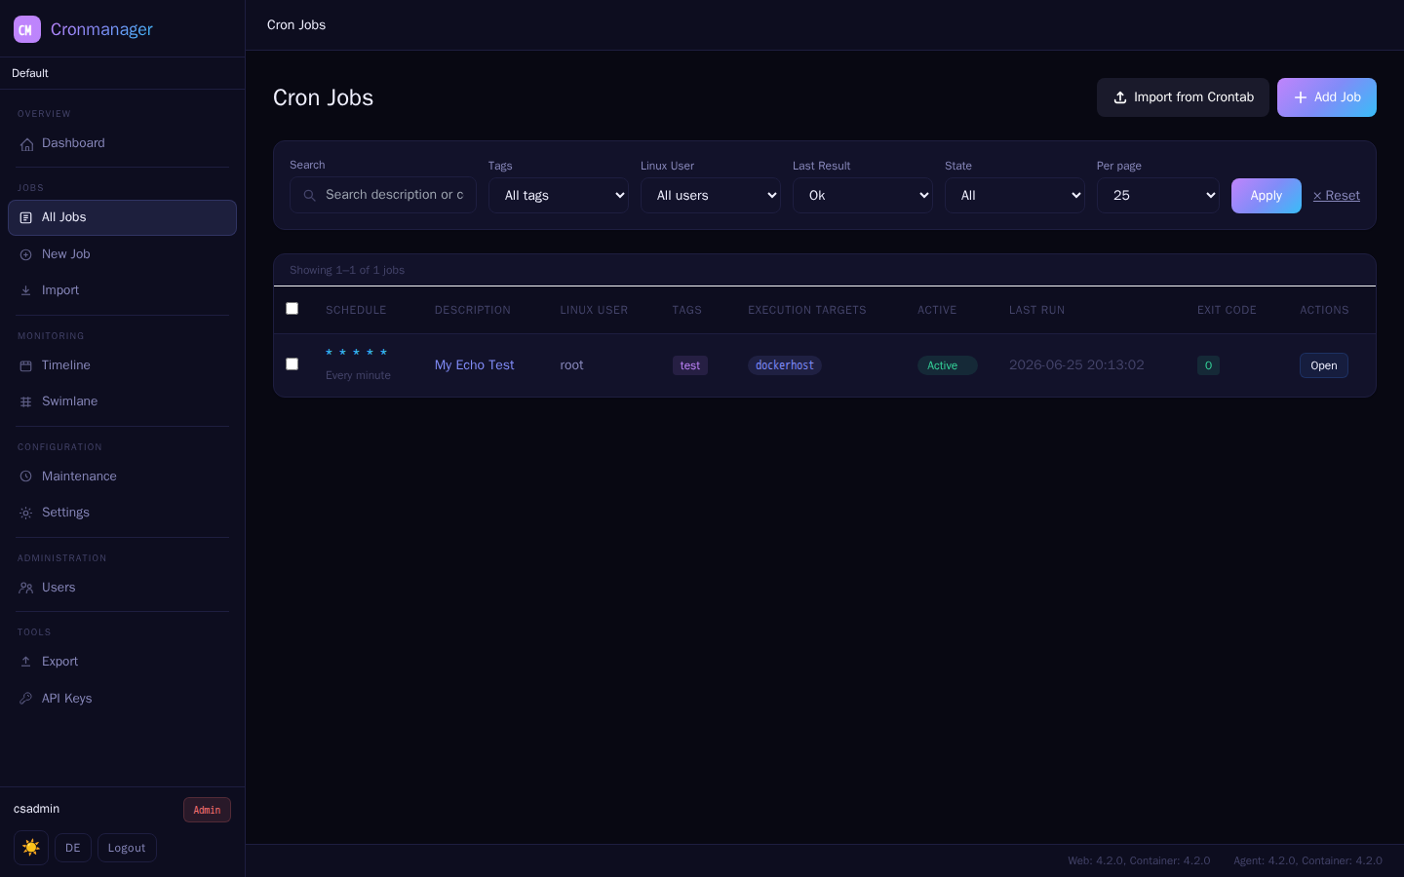Image resolution: width=1404 pixels, height=877 pixels.
Task: Open the State filter dropdown
Action: [x=1015, y=196]
